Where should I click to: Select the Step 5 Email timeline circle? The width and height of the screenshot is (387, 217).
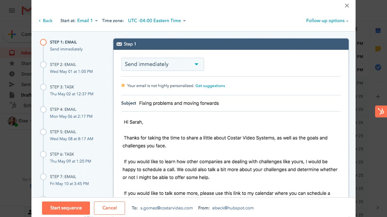(x=43, y=132)
